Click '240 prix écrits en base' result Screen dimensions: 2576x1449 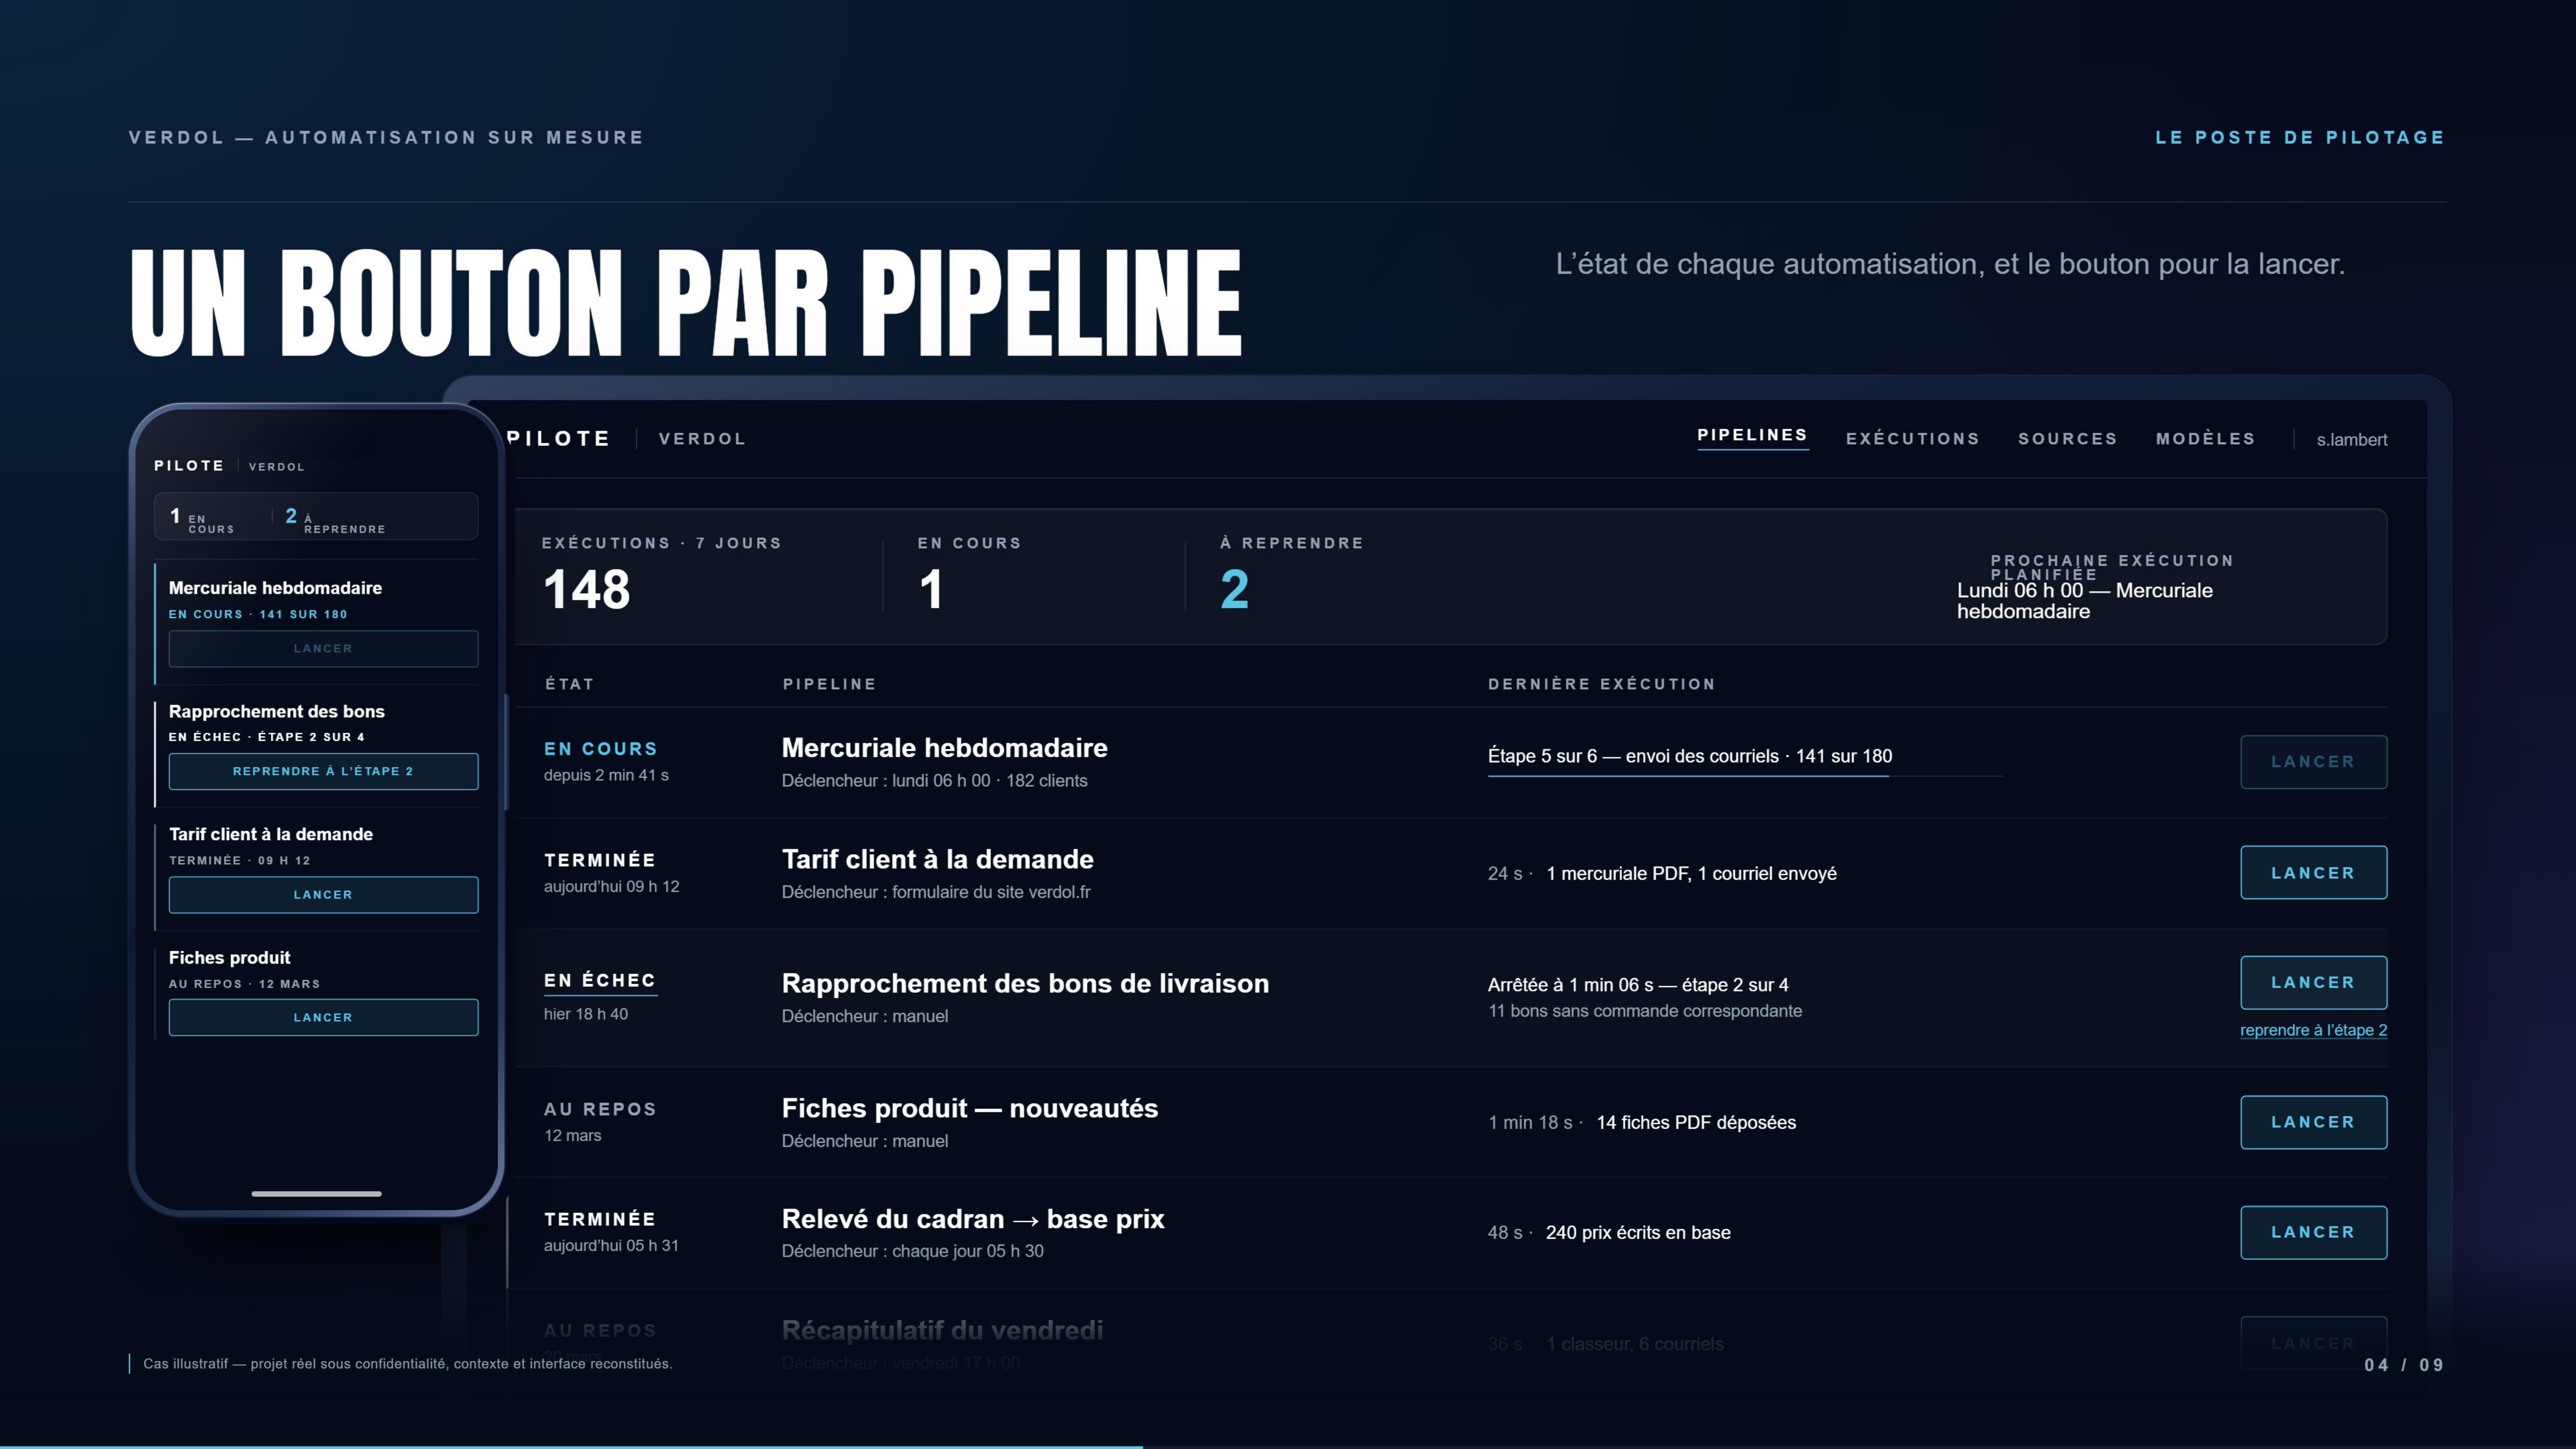coord(1638,1233)
